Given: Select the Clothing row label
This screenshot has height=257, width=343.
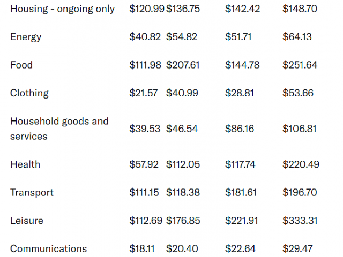Looking at the screenshot, I should coord(29,93).
